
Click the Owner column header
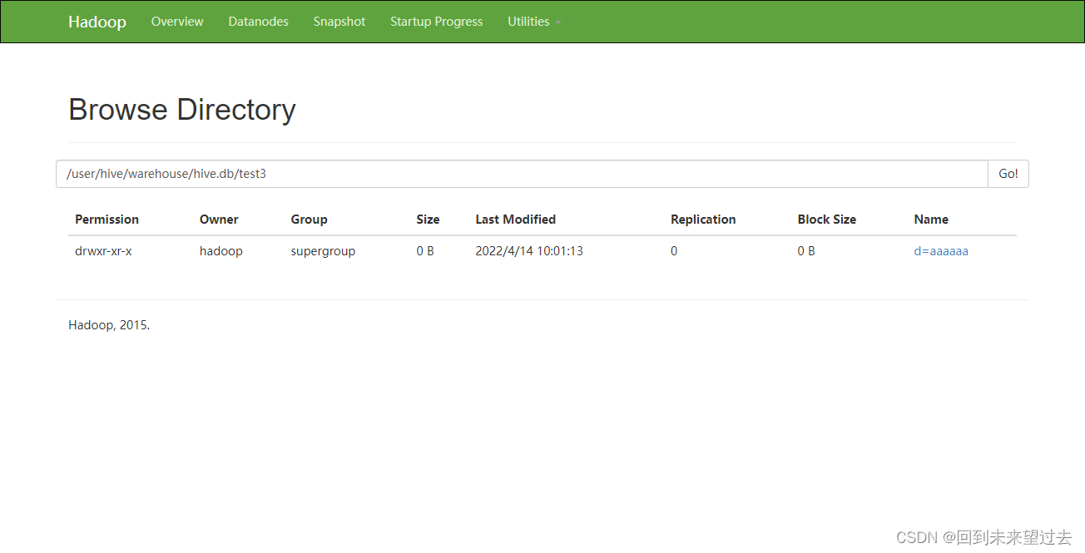(x=218, y=219)
